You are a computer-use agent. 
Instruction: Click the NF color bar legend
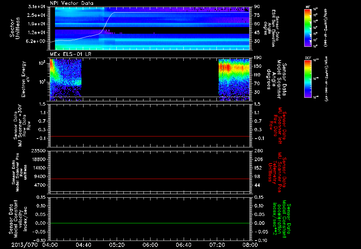click(x=308, y=27)
